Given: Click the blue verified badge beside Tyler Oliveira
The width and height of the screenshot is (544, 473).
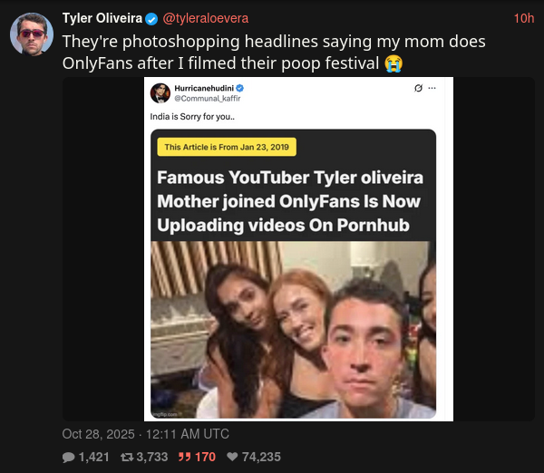Looking at the screenshot, I should point(151,19).
